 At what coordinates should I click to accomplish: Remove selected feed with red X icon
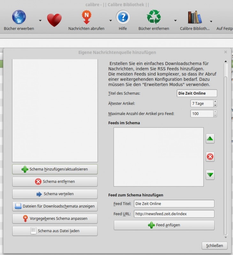tap(210, 157)
